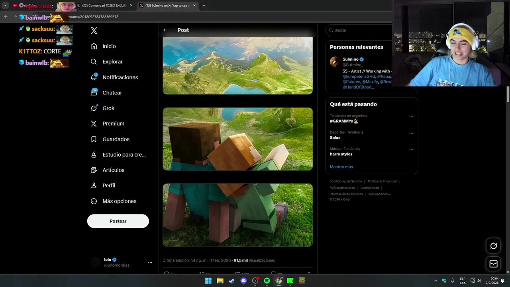Screen dimensions: 510x287
Task: Click the @kompetenzGHG mention link
Action: click(359, 77)
